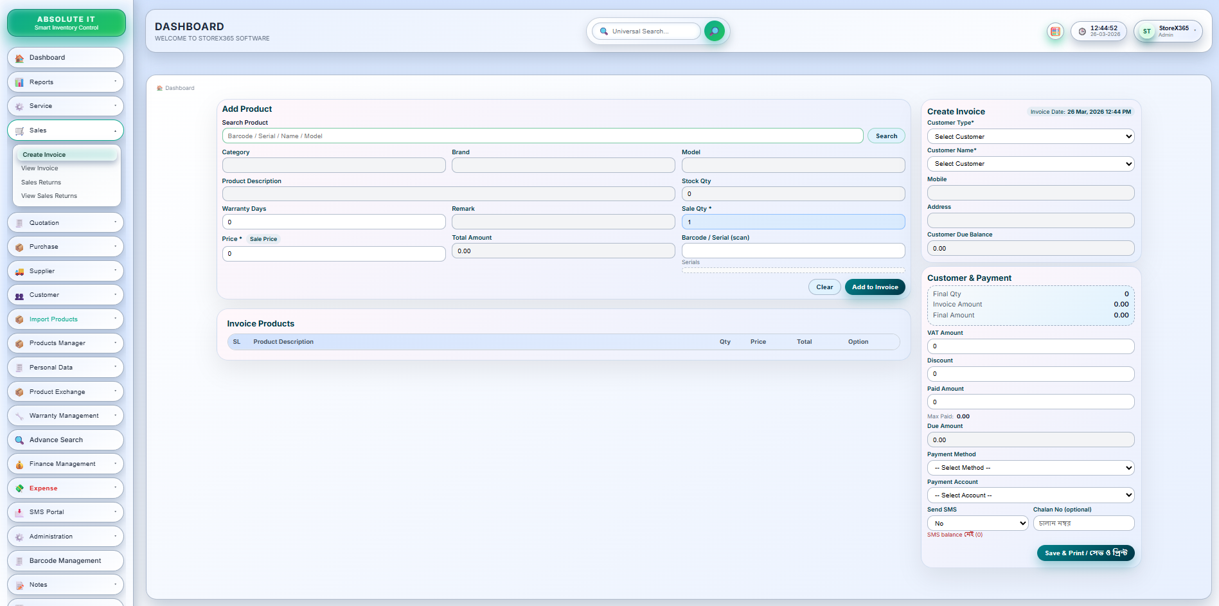Click the Add to Invoice button
This screenshot has width=1219, height=606.
pos(875,287)
